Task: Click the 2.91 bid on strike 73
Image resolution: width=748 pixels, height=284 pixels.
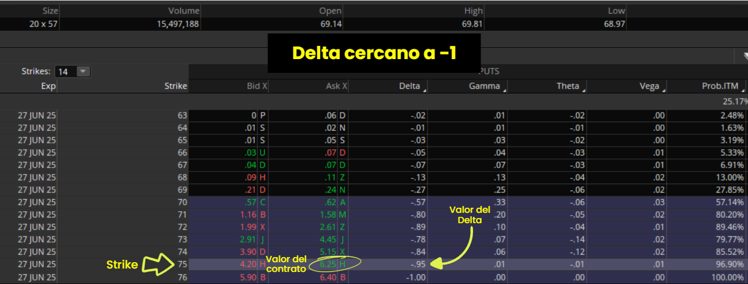Action: click(247, 239)
